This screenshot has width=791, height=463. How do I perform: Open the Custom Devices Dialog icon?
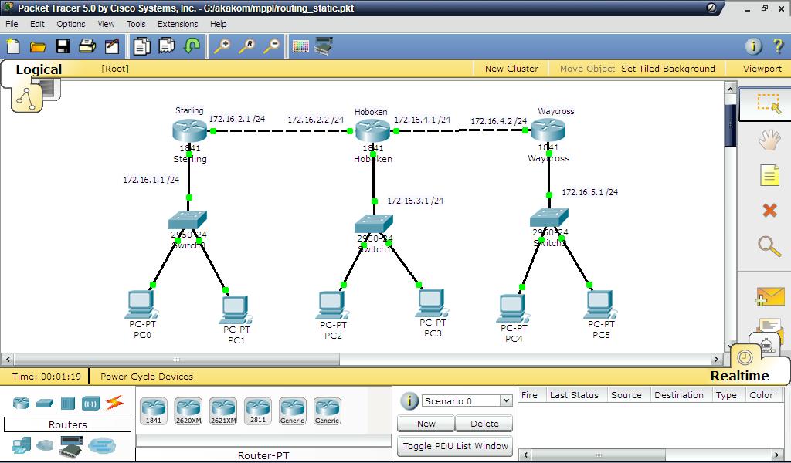[324, 46]
